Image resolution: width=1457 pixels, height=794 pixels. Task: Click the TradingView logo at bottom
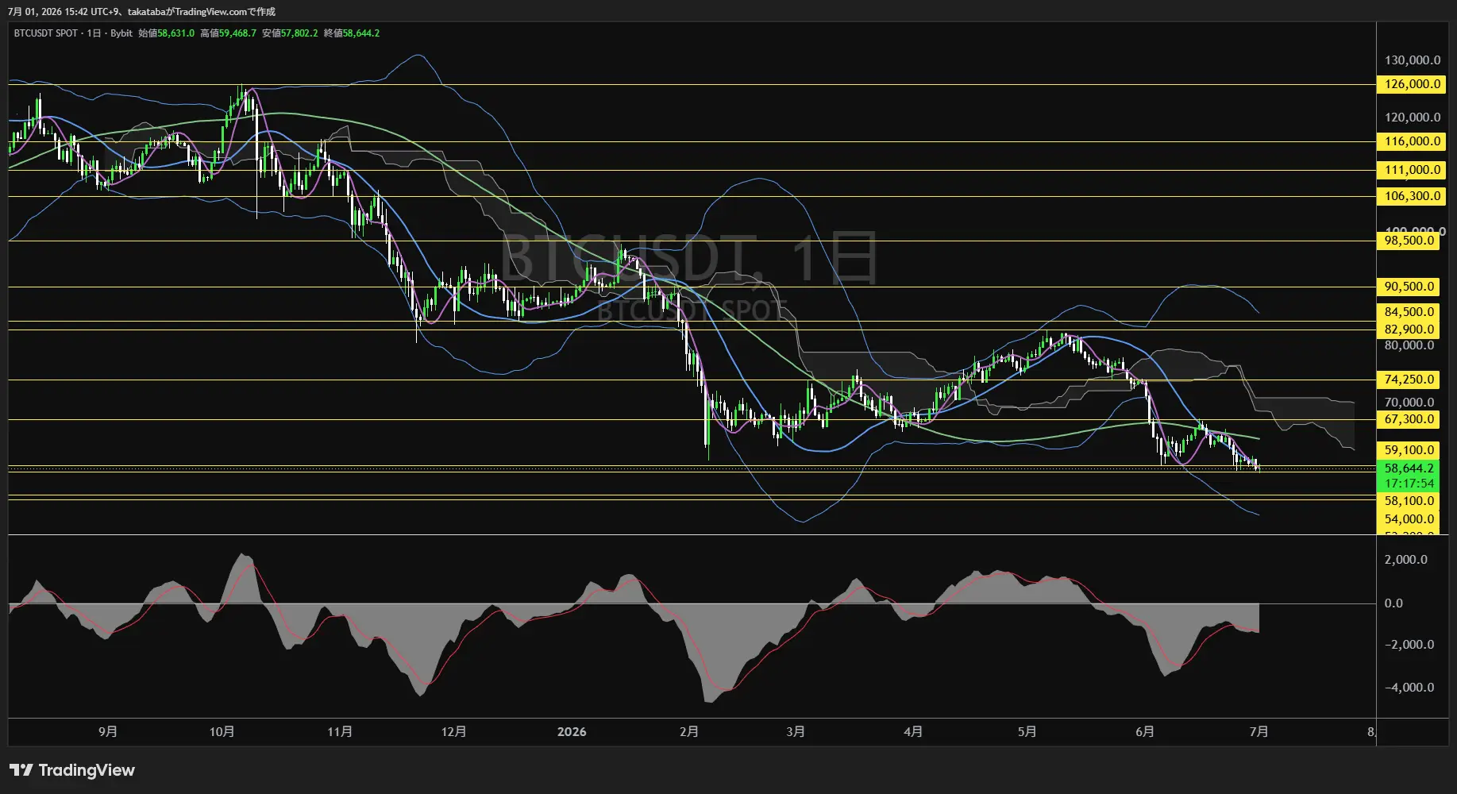(x=72, y=770)
